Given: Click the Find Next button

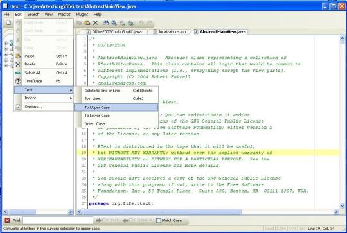Looking at the screenshot, I should coord(107,220).
